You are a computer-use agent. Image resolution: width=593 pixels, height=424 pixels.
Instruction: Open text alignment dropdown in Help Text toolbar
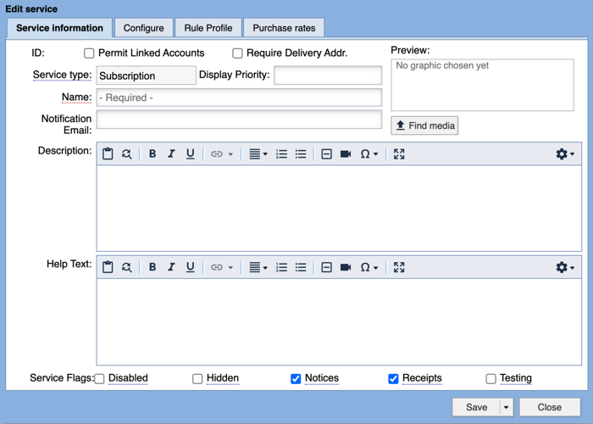point(258,267)
